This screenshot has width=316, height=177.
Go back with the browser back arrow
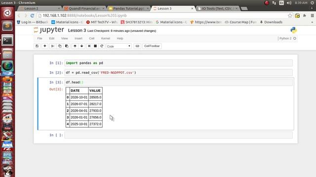click(x=19, y=15)
